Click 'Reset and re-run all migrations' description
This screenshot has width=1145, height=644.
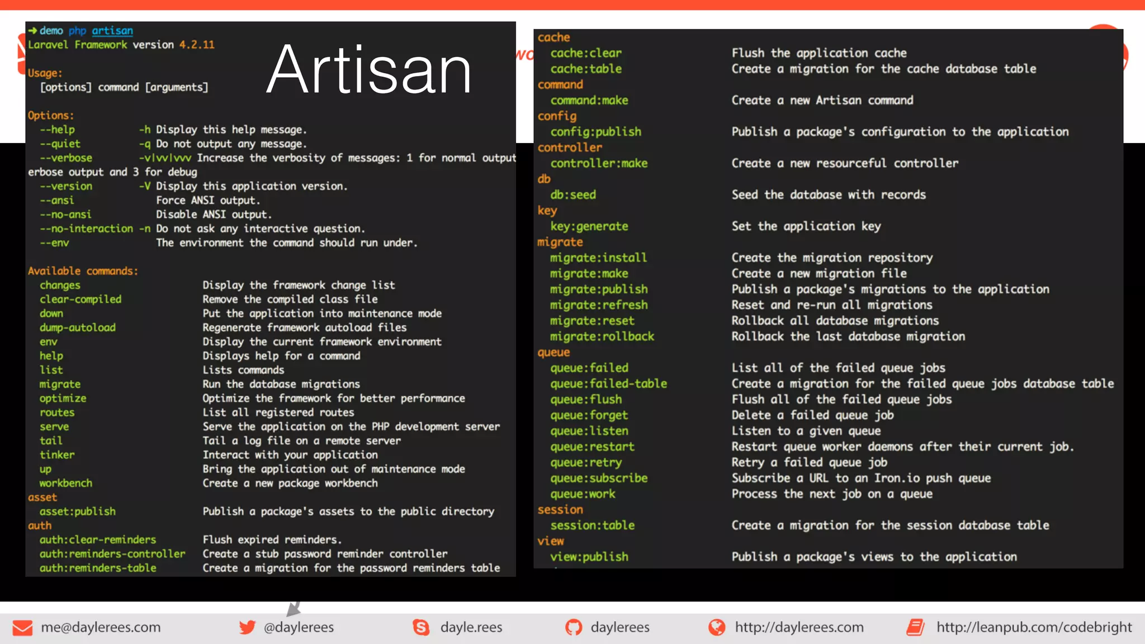pyautogui.click(x=832, y=305)
